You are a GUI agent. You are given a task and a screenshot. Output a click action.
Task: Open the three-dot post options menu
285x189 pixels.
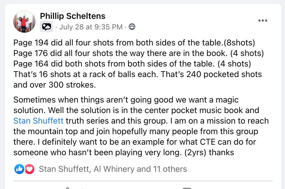(x=263, y=21)
